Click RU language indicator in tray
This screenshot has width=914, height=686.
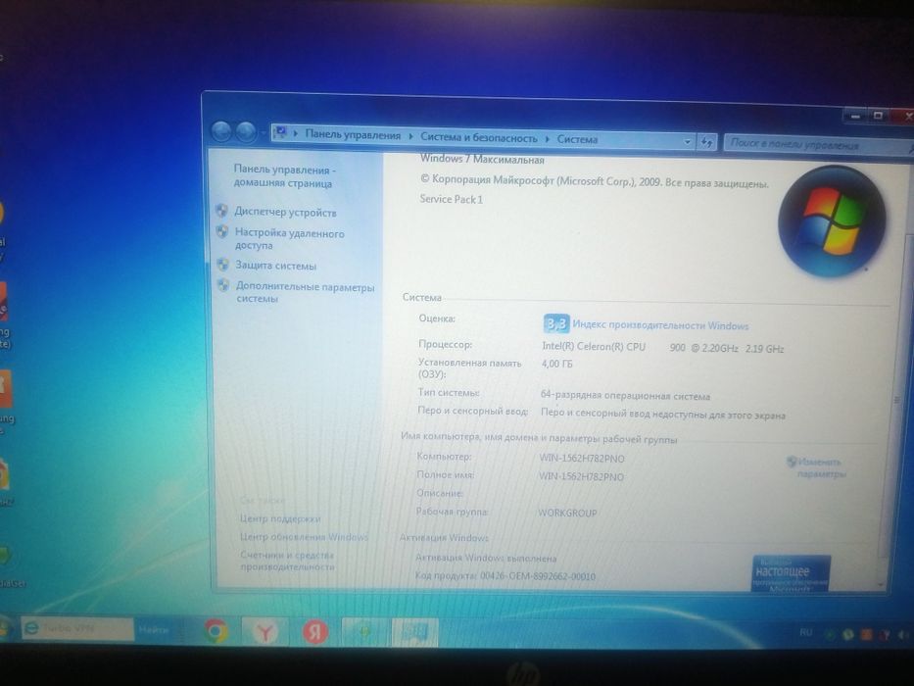[x=805, y=632]
